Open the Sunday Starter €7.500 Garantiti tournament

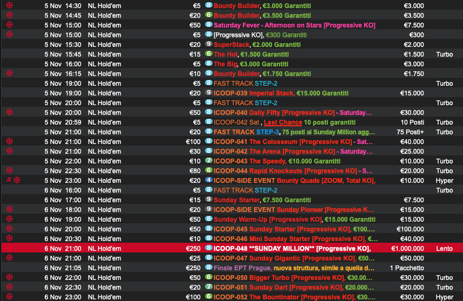[262, 200]
